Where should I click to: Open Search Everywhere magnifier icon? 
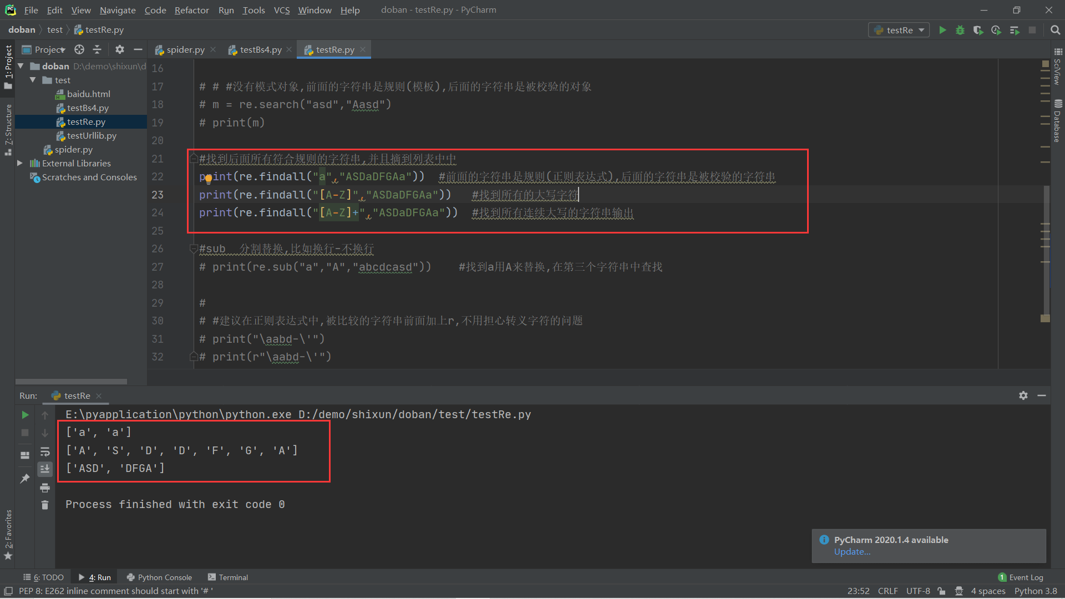pyautogui.click(x=1055, y=30)
